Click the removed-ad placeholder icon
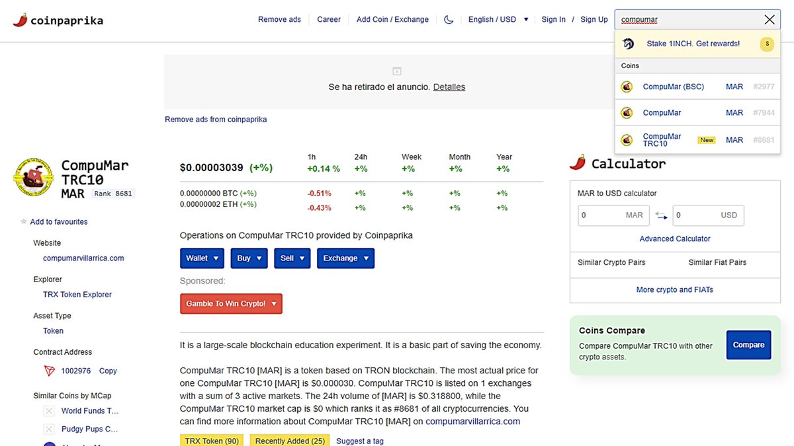 tap(397, 71)
